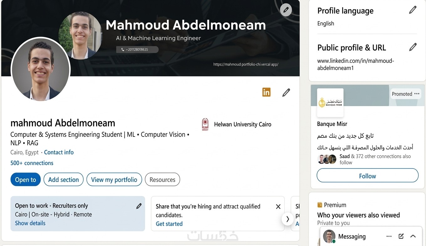Screen dimensions: 426x246
Task: Edit the cover banner image
Action: coord(286,10)
